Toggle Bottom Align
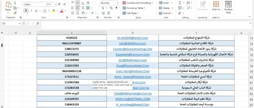Viewport: 254px width, 108px height. coord(83,3)
